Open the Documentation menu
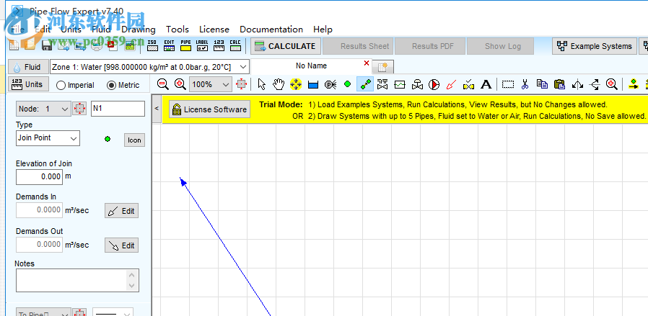 pos(271,30)
